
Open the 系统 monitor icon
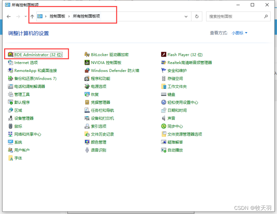pos(11,142)
